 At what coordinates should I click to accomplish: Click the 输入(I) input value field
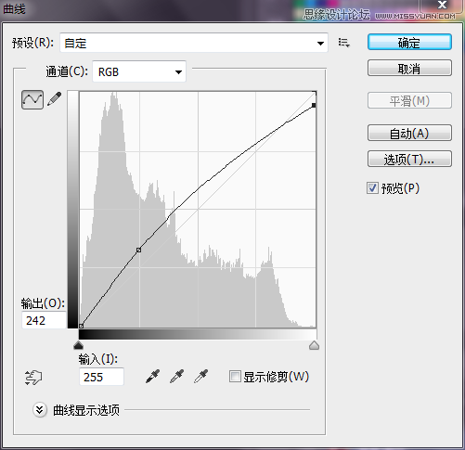click(x=101, y=377)
